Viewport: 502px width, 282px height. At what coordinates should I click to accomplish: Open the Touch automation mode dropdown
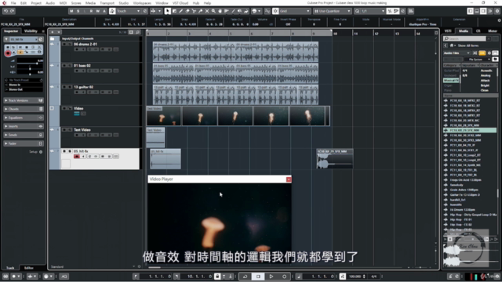click(129, 11)
